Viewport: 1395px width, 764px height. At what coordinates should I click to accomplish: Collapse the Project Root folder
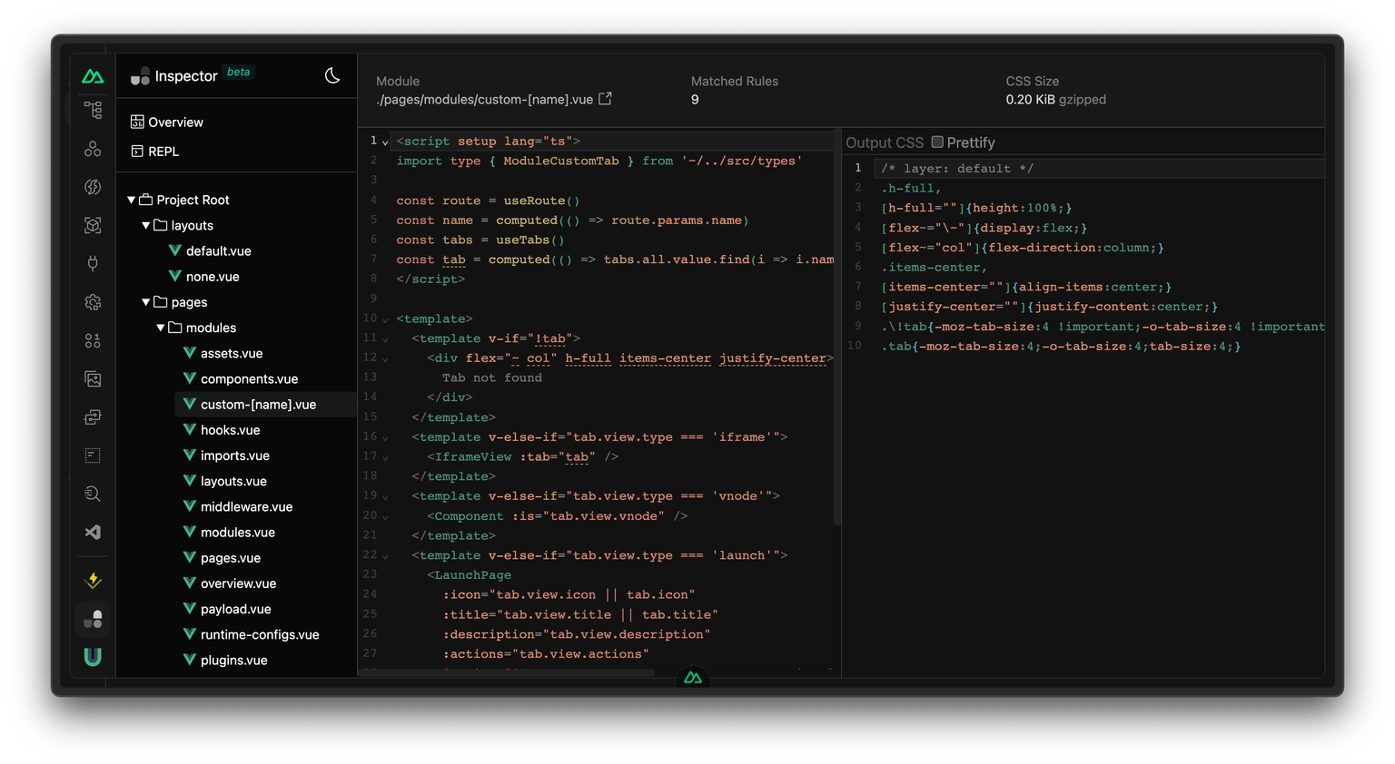[131, 199]
